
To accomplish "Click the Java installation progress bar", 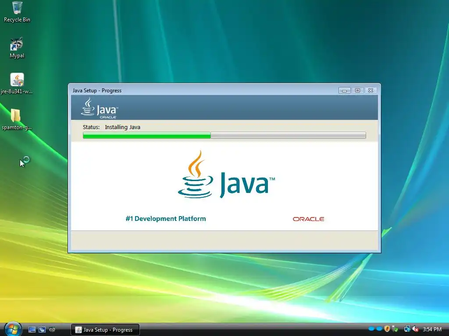I will pos(224,135).
